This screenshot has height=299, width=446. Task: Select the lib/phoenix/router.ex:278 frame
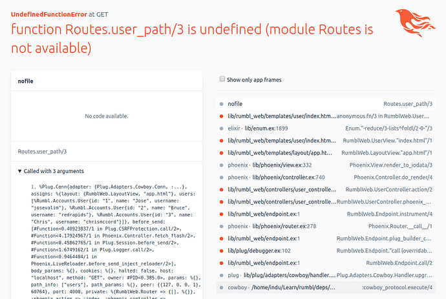[326, 226]
